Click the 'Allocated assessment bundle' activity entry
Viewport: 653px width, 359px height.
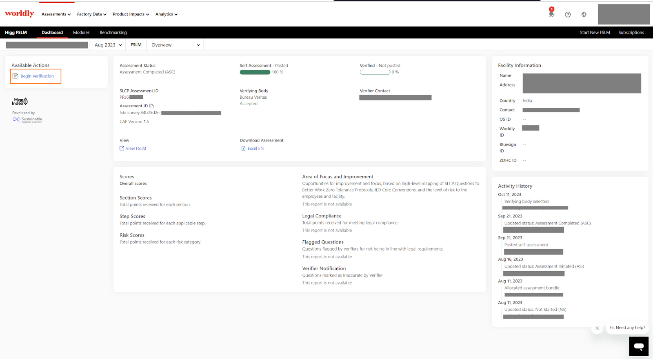(x=532, y=288)
